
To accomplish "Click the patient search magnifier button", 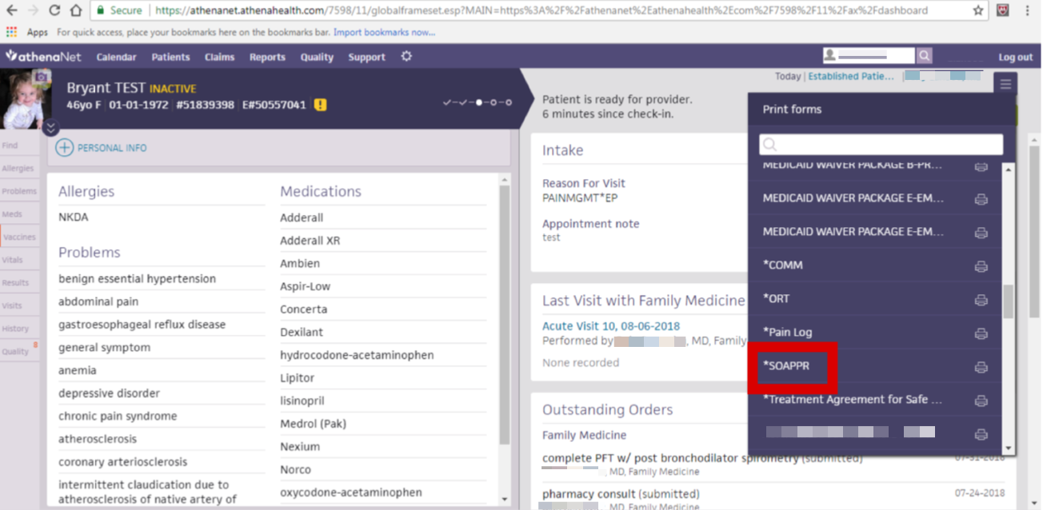I will tap(925, 56).
